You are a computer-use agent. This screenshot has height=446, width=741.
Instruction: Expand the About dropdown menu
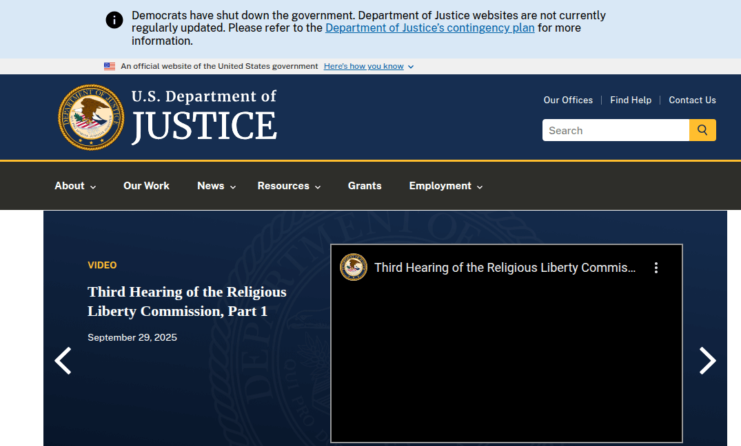pyautogui.click(x=75, y=186)
